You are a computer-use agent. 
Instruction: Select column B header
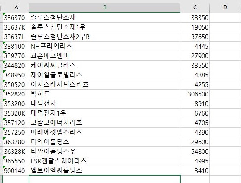point(104,7)
